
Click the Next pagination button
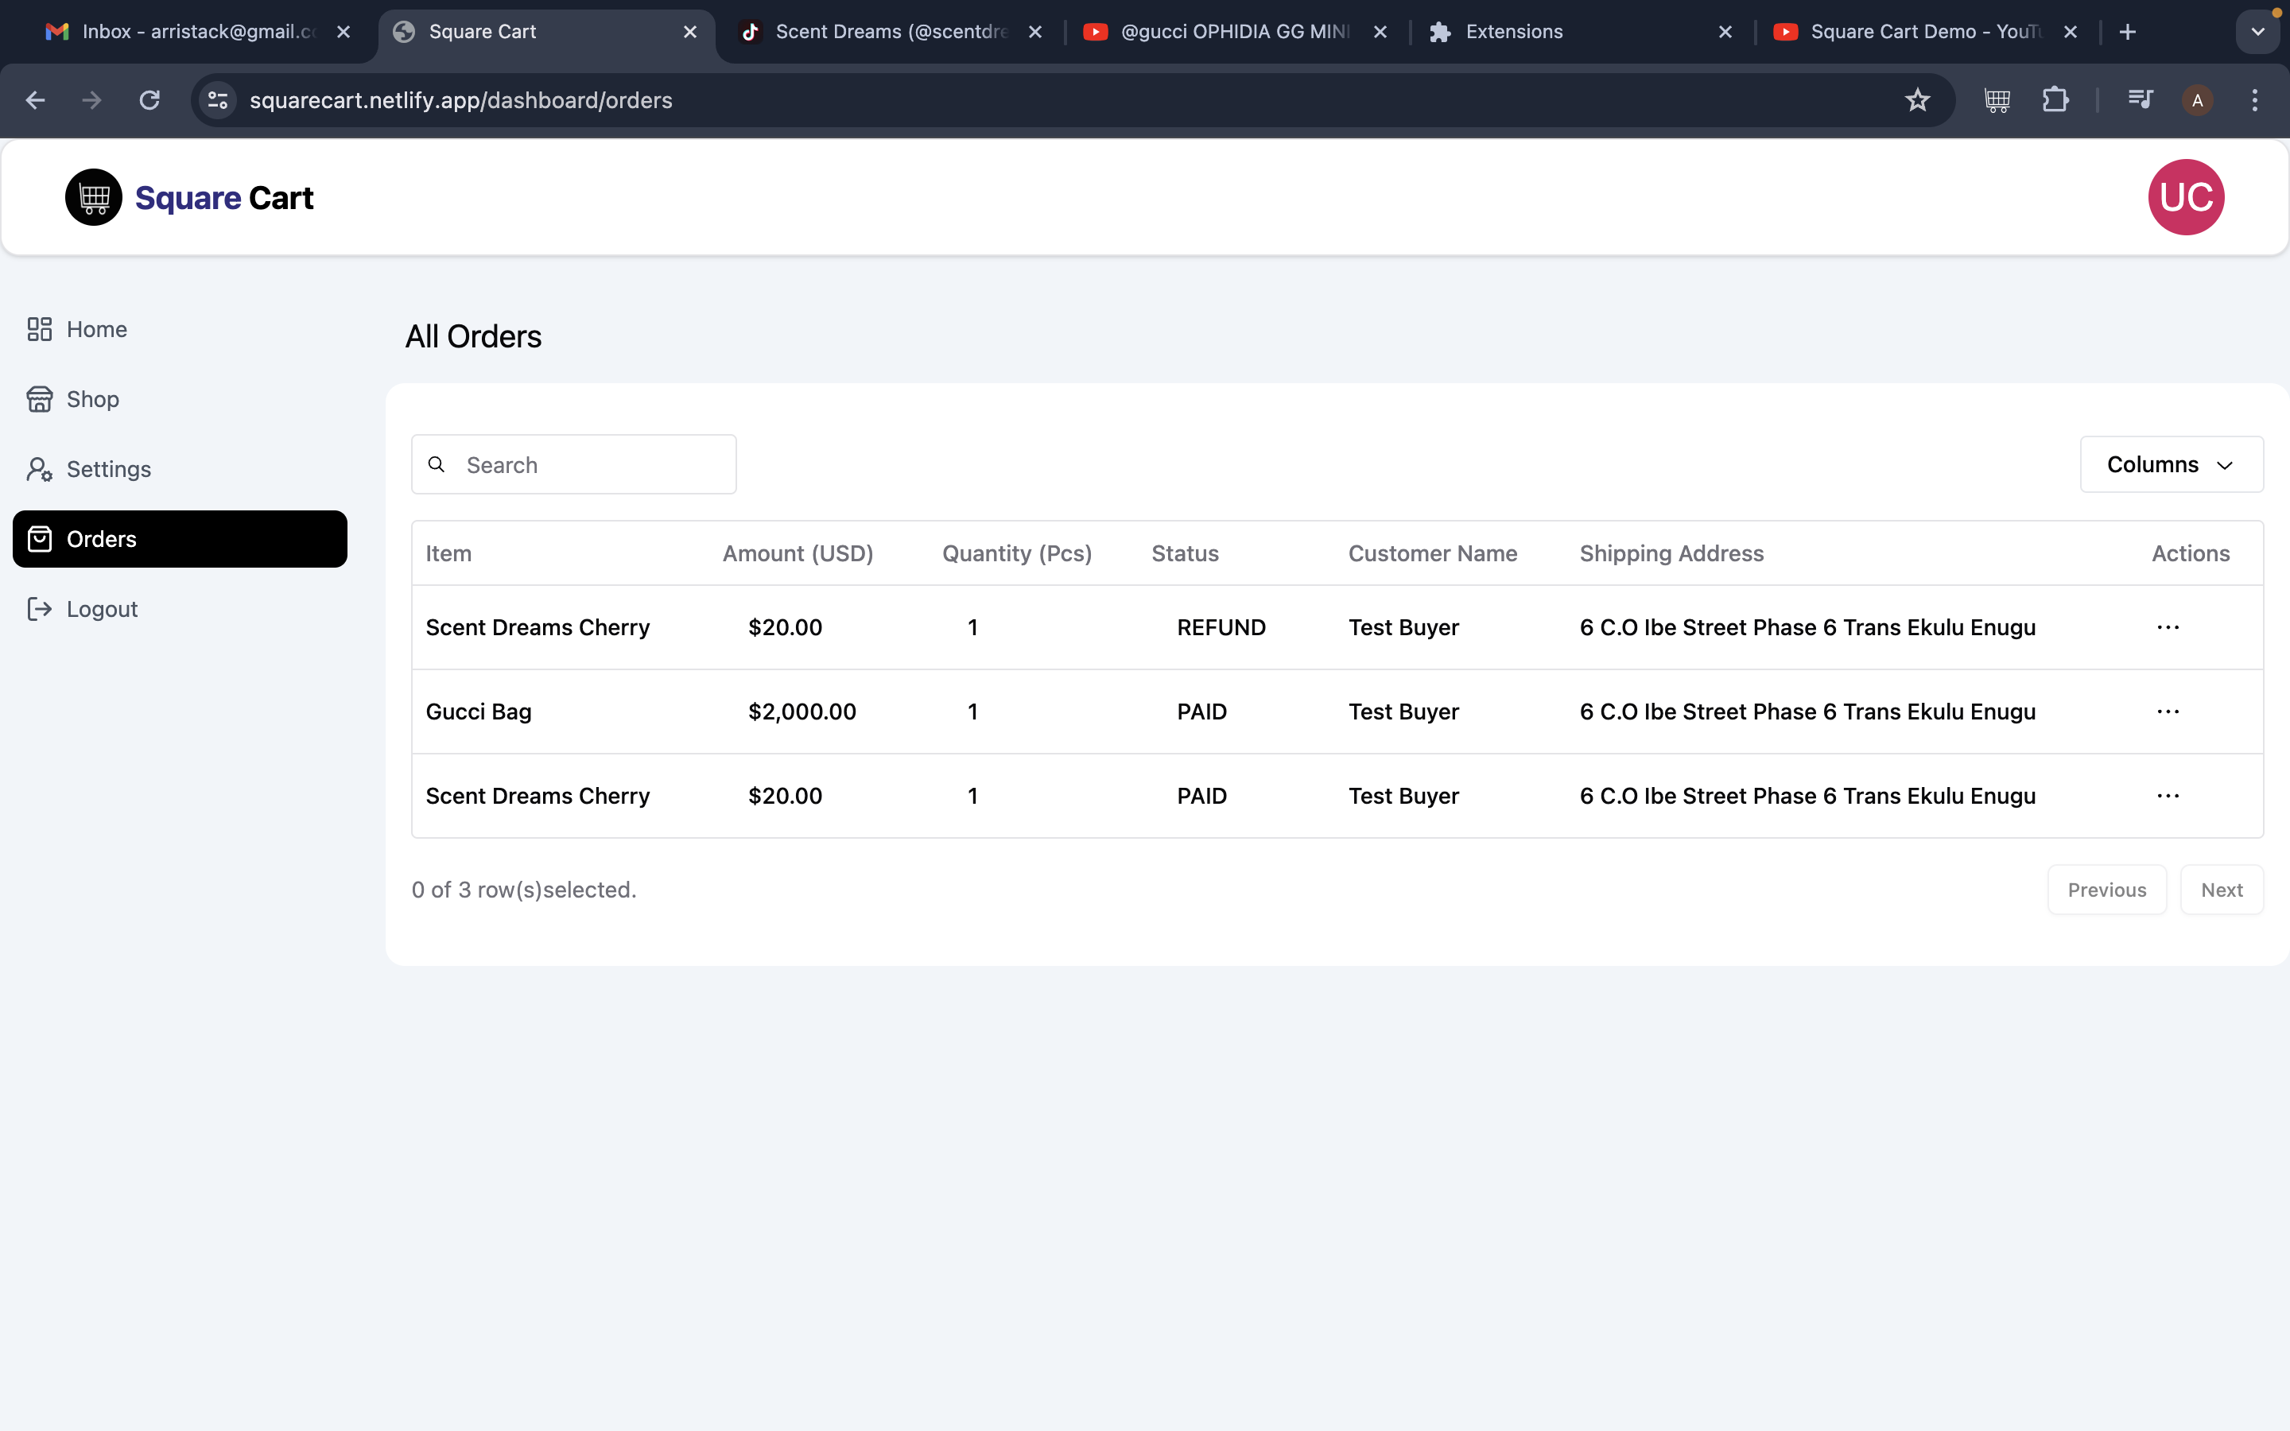(2221, 890)
